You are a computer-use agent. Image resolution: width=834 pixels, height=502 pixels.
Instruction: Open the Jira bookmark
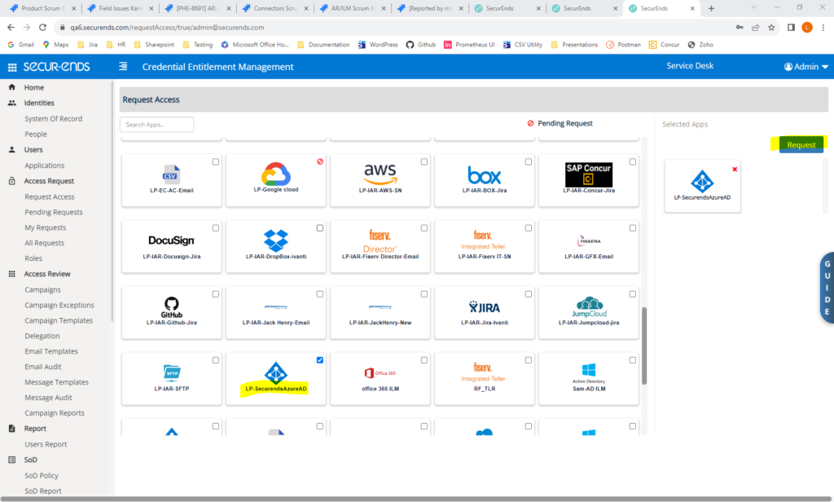tap(88, 45)
